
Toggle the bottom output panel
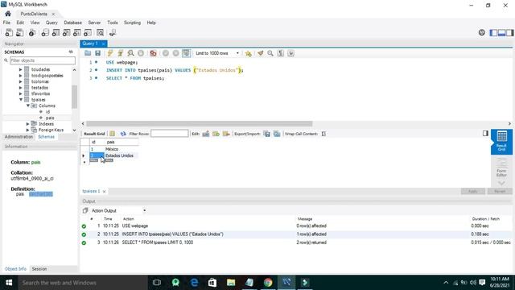(501, 32)
